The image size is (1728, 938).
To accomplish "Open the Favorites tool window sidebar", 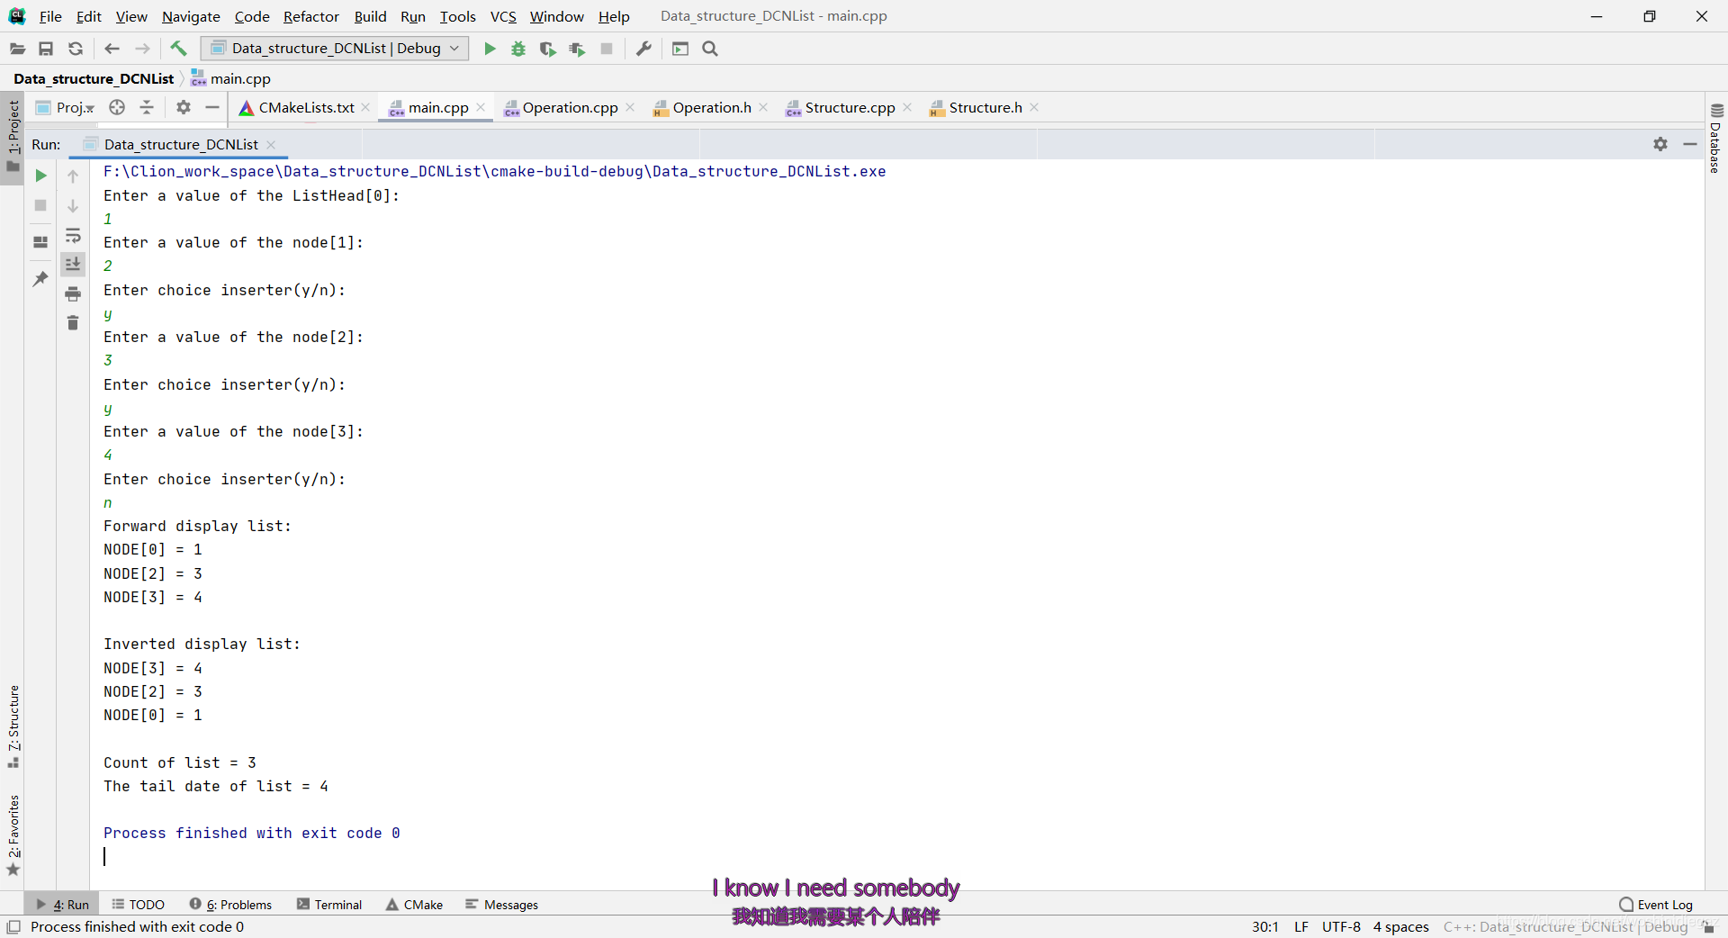I will (x=13, y=834).
